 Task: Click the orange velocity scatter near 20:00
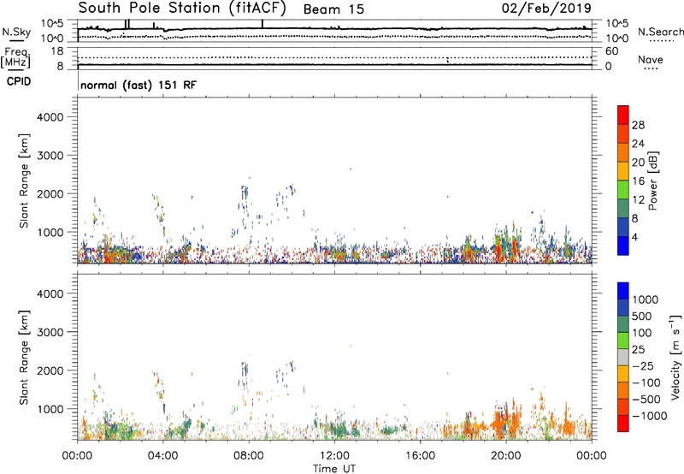506,420
